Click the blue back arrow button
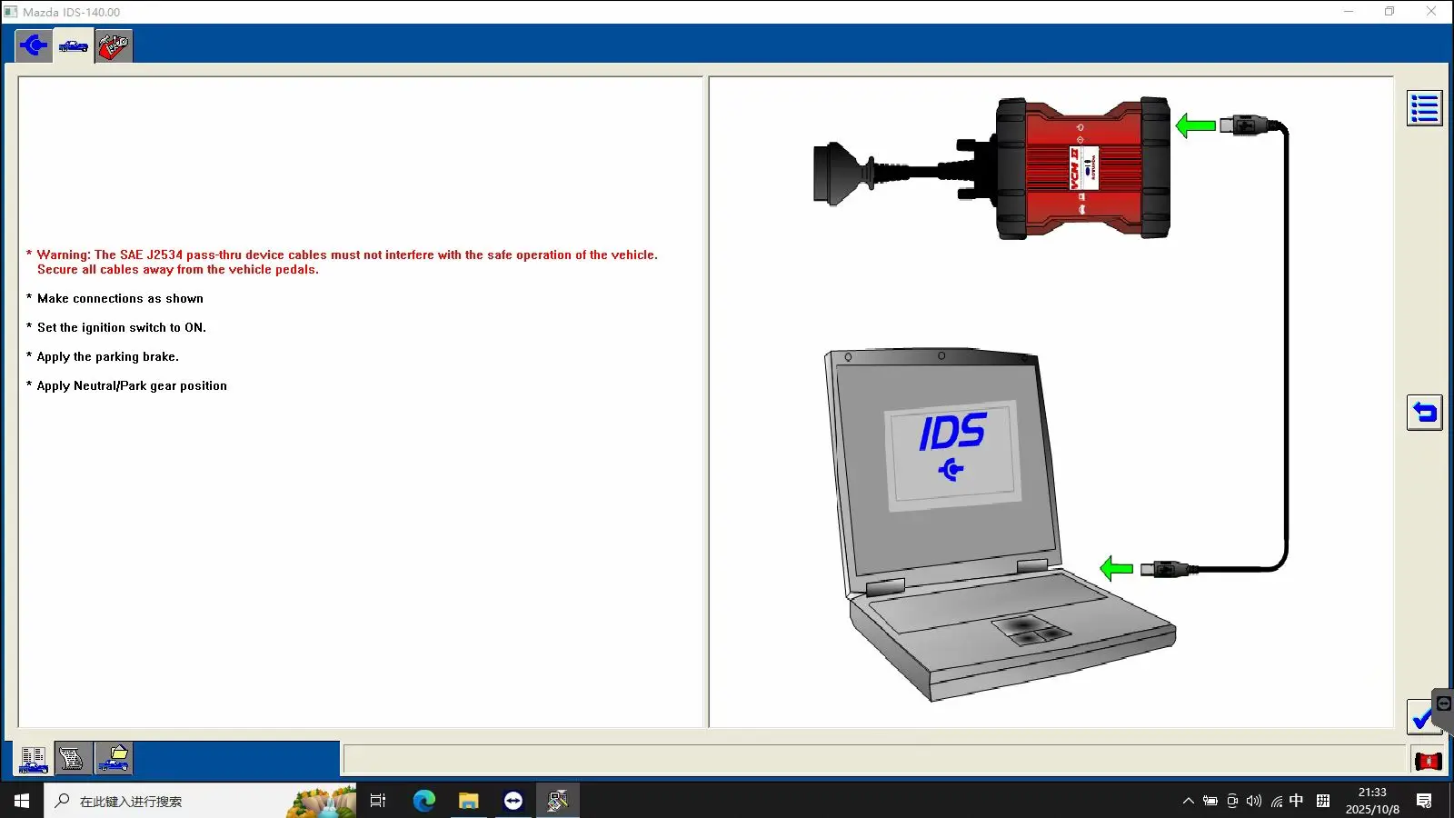The height and width of the screenshot is (818, 1454). pos(1424,413)
